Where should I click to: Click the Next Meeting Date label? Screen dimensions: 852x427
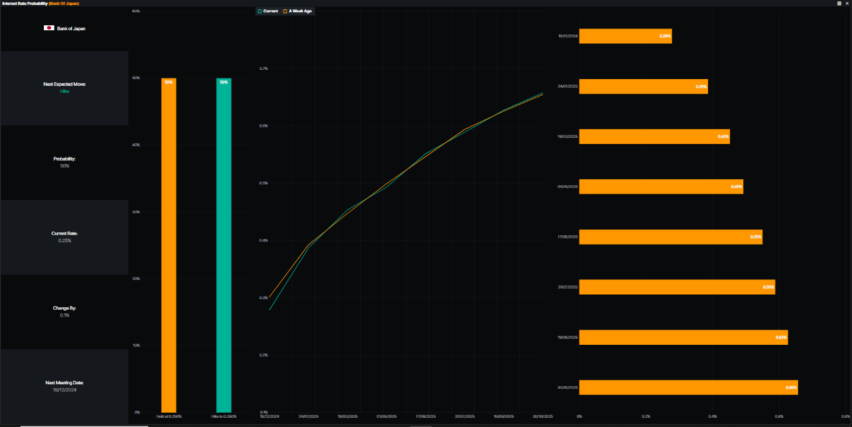tap(64, 383)
